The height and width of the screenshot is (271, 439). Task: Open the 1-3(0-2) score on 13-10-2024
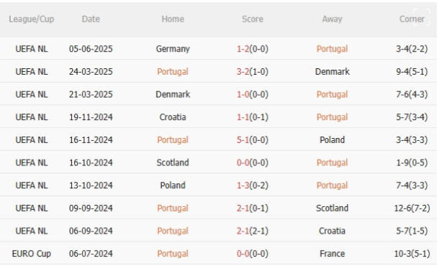(x=253, y=185)
